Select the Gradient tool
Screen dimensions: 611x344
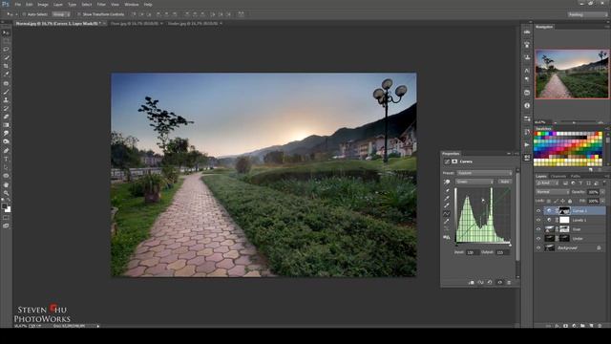[x=6, y=125]
